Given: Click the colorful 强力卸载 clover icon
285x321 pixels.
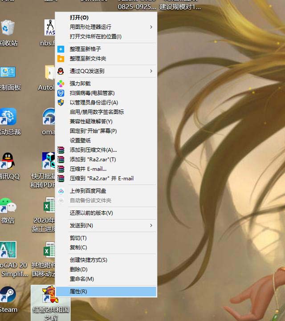Looking at the screenshot, I should [61, 84].
